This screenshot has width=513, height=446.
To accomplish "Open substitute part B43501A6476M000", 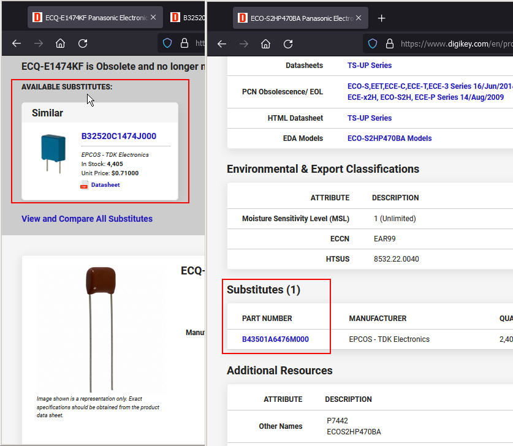I will [x=275, y=339].
